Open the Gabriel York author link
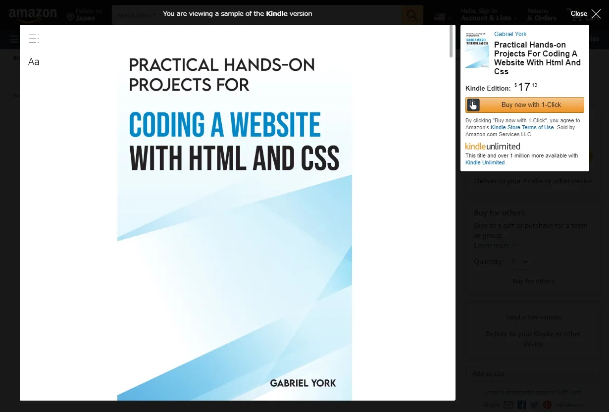The height and width of the screenshot is (412, 609). [x=510, y=34]
